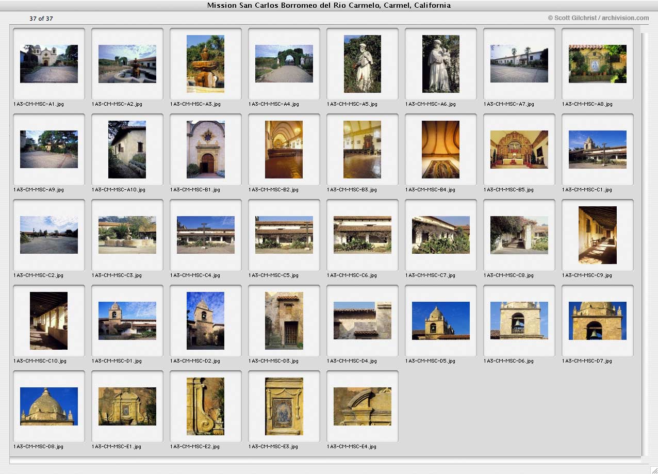Select the church nave thumbnail 1A3-CM-MSC-B2

[x=284, y=150]
